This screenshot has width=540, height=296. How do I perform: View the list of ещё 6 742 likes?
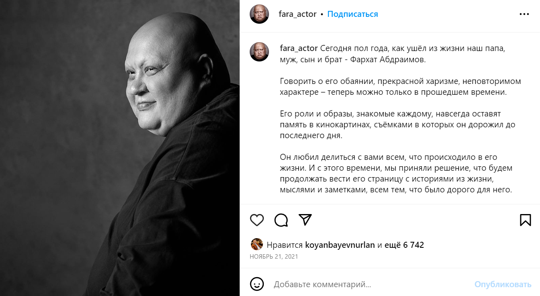click(x=404, y=245)
